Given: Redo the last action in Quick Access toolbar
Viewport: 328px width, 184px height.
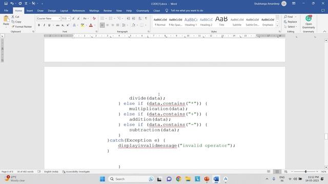Looking at the screenshot, I should 20,4.
